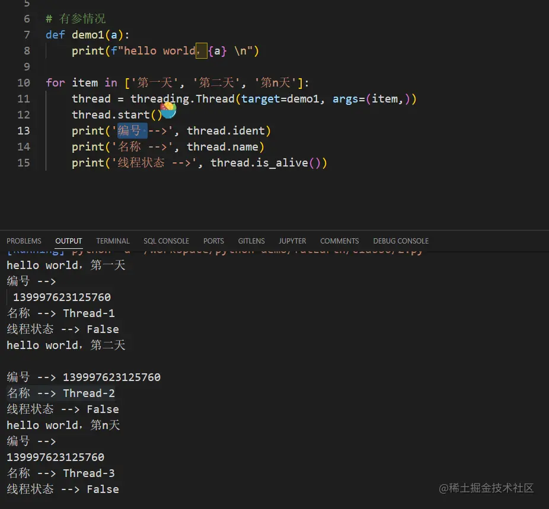Image resolution: width=549 pixels, height=509 pixels.
Task: Click 'args=(item,)' in line 11
Action: pyautogui.click(x=371, y=99)
